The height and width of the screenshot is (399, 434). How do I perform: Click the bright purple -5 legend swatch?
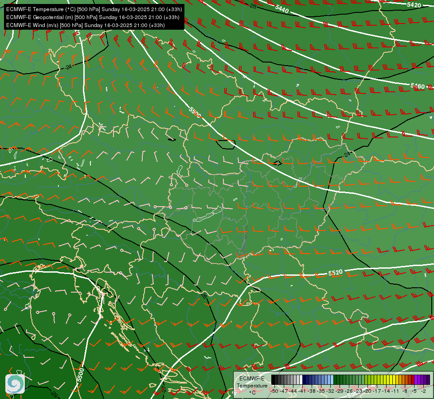tap(416, 379)
